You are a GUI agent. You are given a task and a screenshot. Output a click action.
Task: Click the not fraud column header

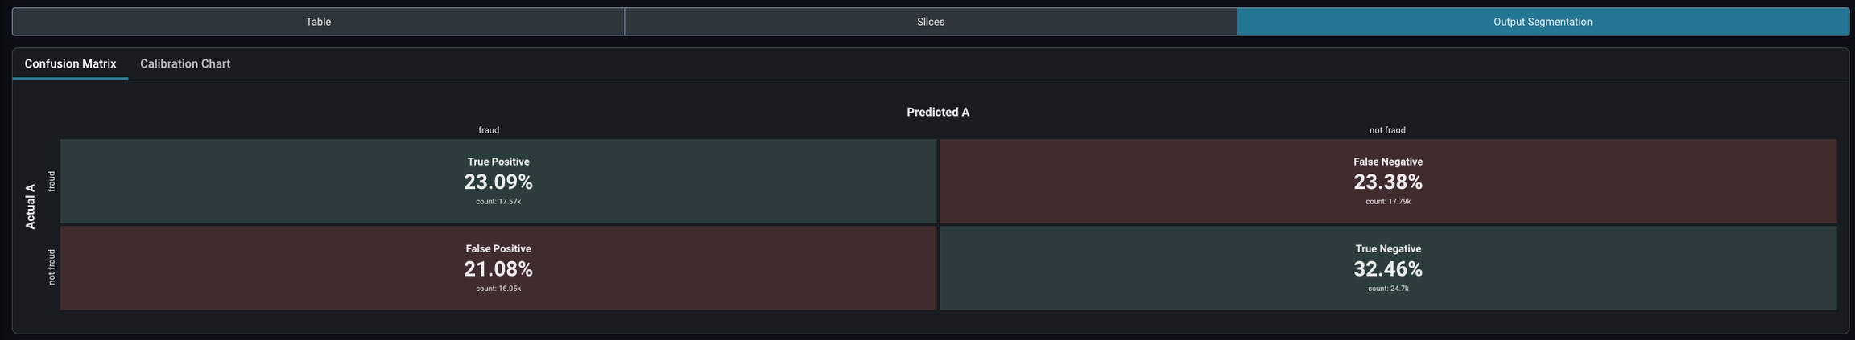pos(1386,130)
